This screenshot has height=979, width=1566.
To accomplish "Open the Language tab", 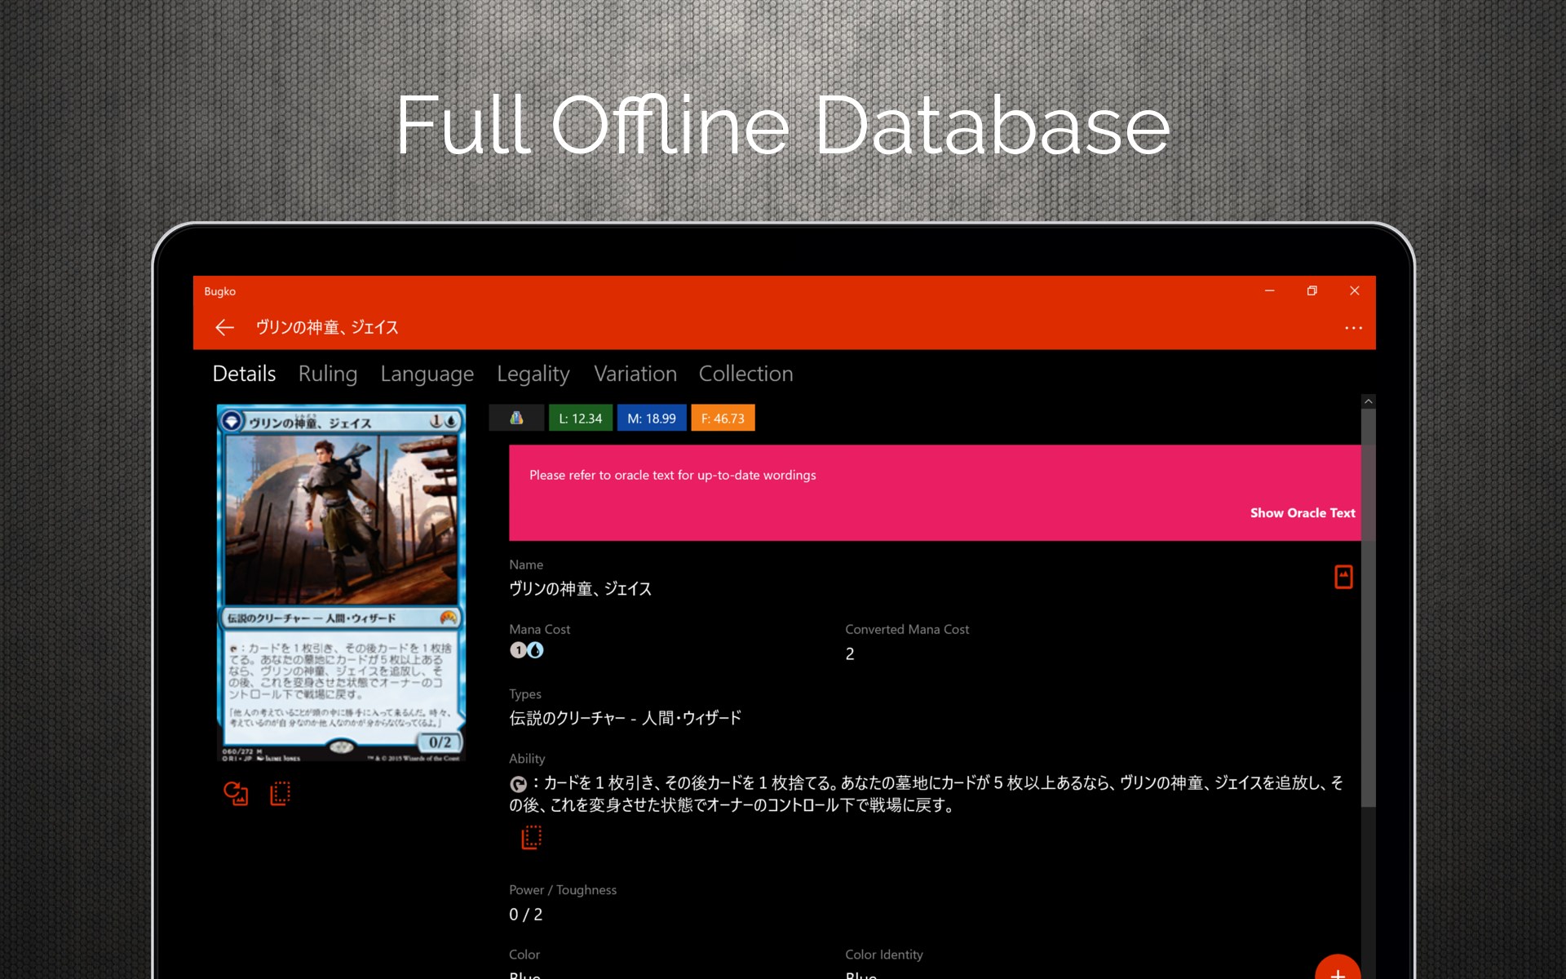I will point(427,374).
